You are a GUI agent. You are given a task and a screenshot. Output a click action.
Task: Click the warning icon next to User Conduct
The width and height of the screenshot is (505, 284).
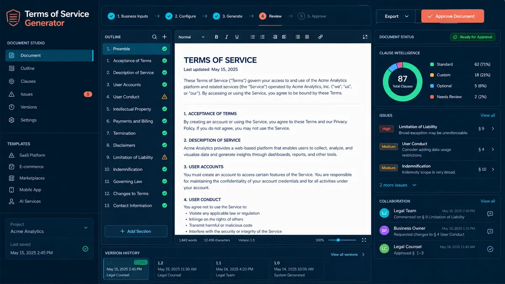coord(165,97)
